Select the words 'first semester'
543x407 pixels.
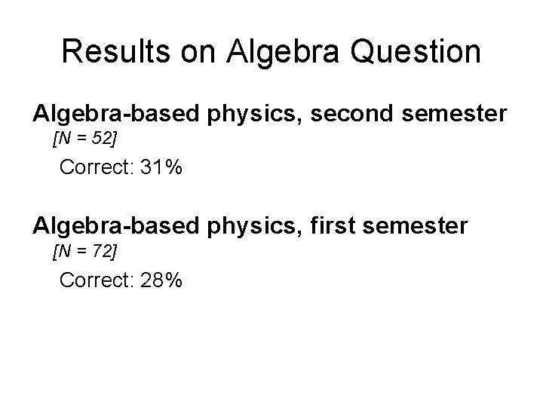(389, 225)
